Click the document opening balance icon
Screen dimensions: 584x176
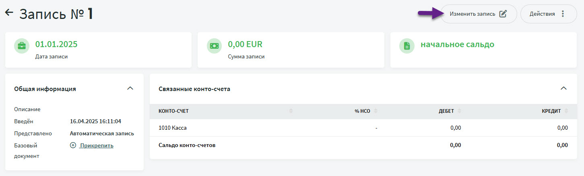[x=407, y=46]
